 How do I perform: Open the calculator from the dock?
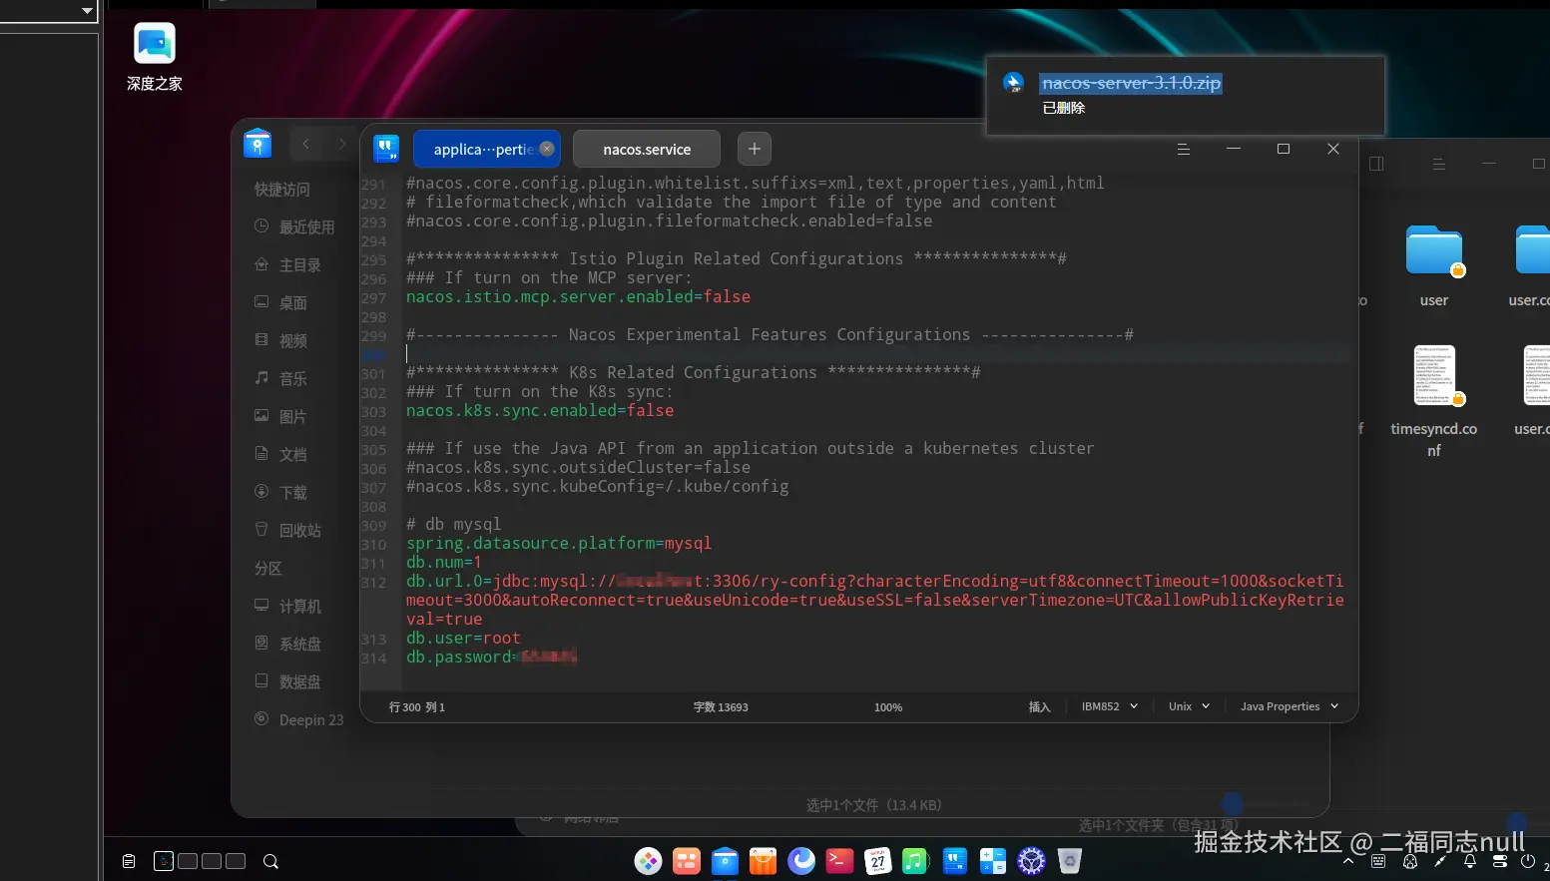pos(993,861)
